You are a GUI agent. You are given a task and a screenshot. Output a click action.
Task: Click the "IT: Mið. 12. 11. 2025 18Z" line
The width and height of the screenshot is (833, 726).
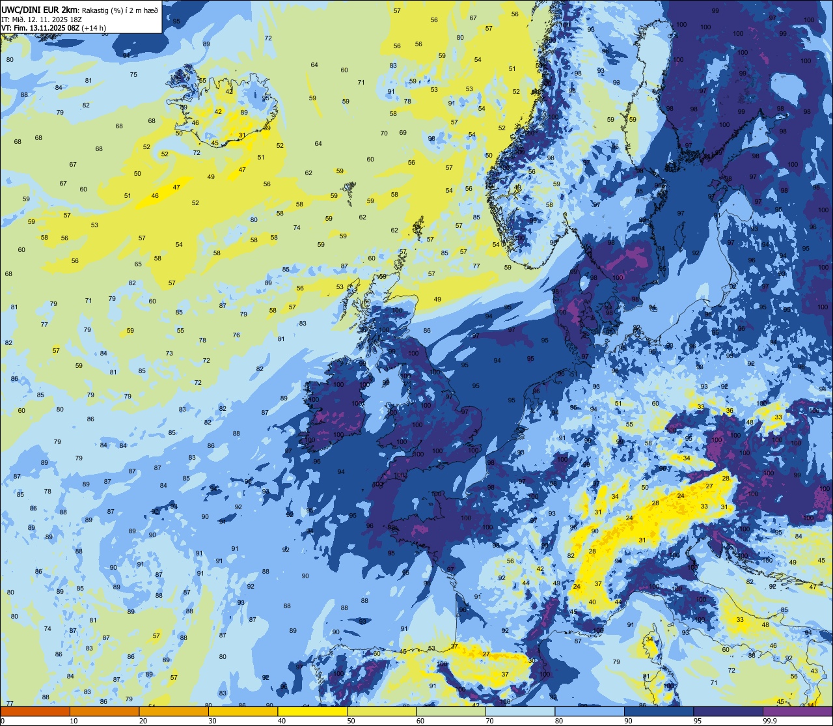(x=42, y=20)
